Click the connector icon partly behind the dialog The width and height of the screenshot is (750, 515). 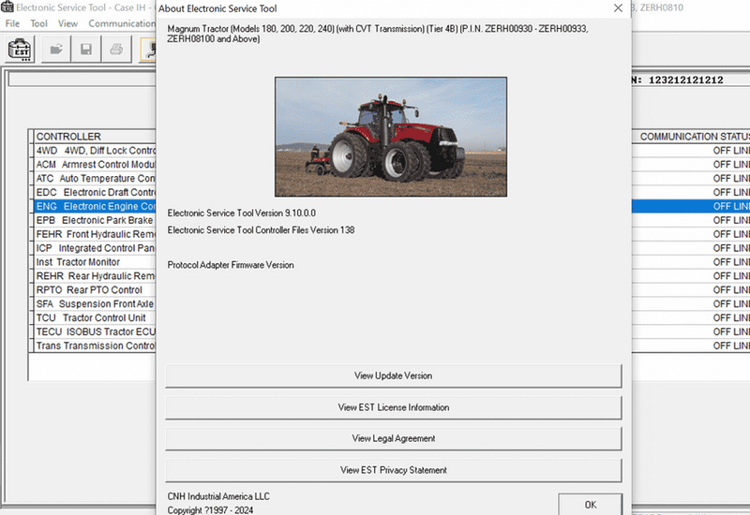click(147, 49)
